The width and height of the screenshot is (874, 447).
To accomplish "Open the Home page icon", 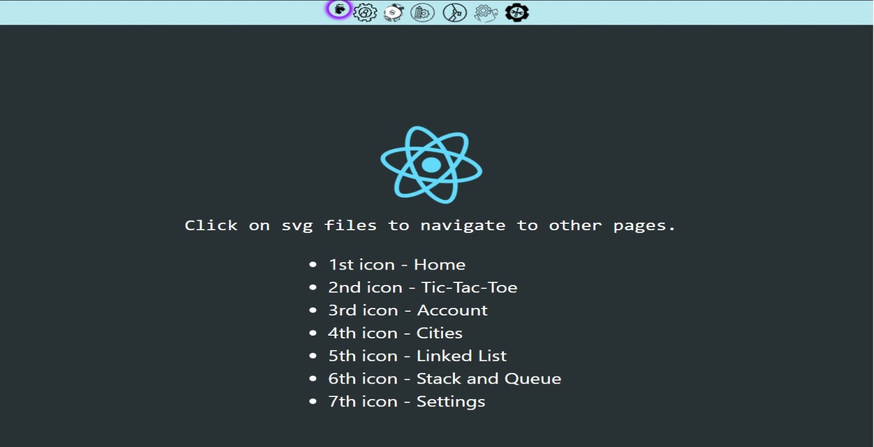I will click(339, 10).
